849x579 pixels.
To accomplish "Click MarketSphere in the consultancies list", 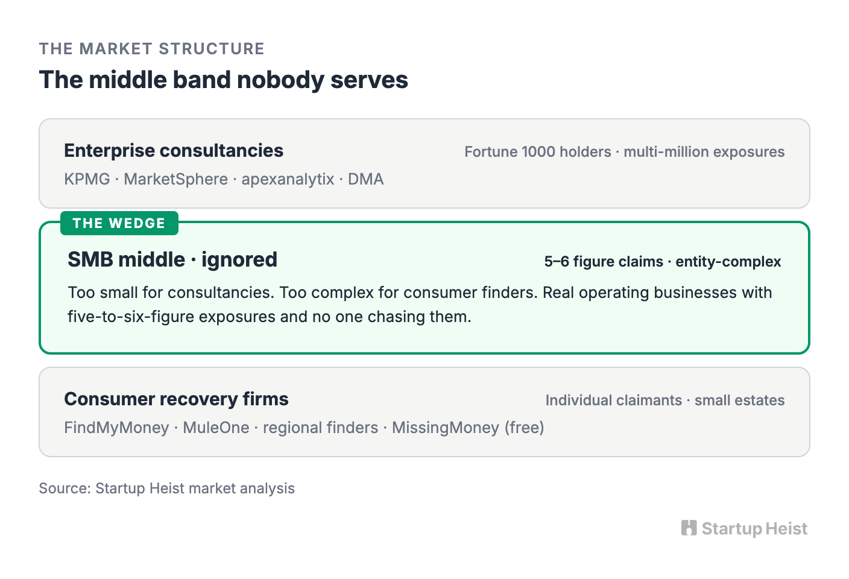I will coord(176,180).
